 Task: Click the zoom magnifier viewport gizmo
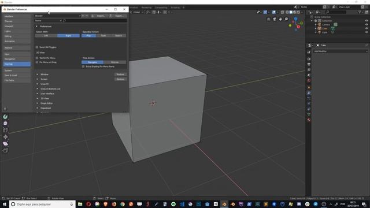pos(286,19)
